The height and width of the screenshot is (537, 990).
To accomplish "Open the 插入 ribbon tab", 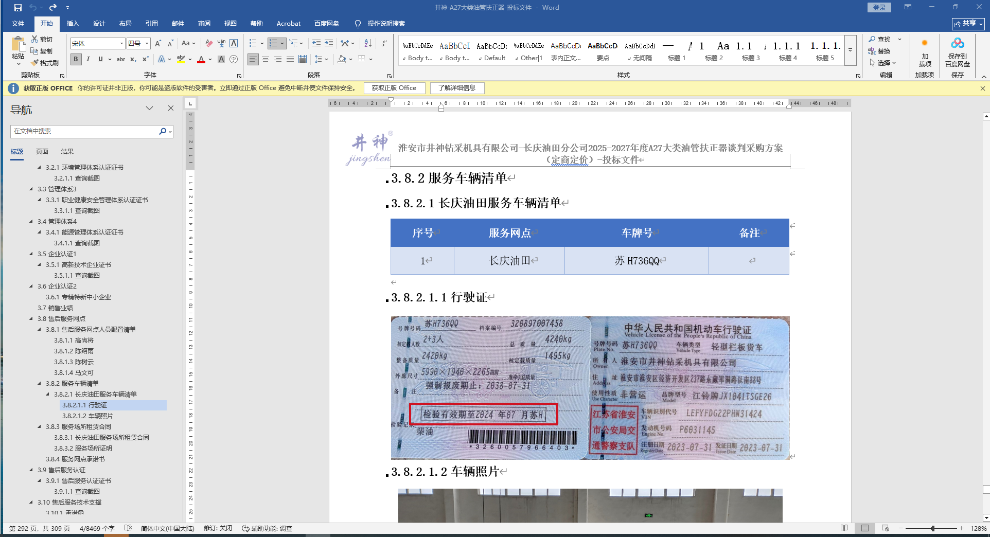I will (x=73, y=24).
